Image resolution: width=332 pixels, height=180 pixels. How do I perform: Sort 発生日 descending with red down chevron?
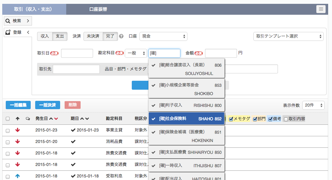coord(56,119)
